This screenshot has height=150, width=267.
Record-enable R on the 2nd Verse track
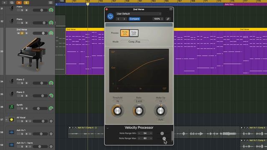coord(26,33)
